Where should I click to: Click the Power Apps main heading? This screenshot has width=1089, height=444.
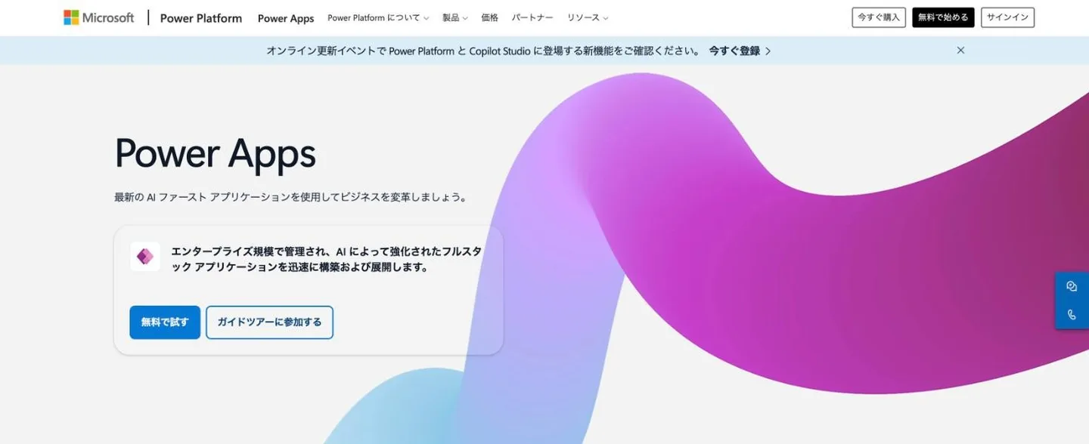[x=215, y=154]
